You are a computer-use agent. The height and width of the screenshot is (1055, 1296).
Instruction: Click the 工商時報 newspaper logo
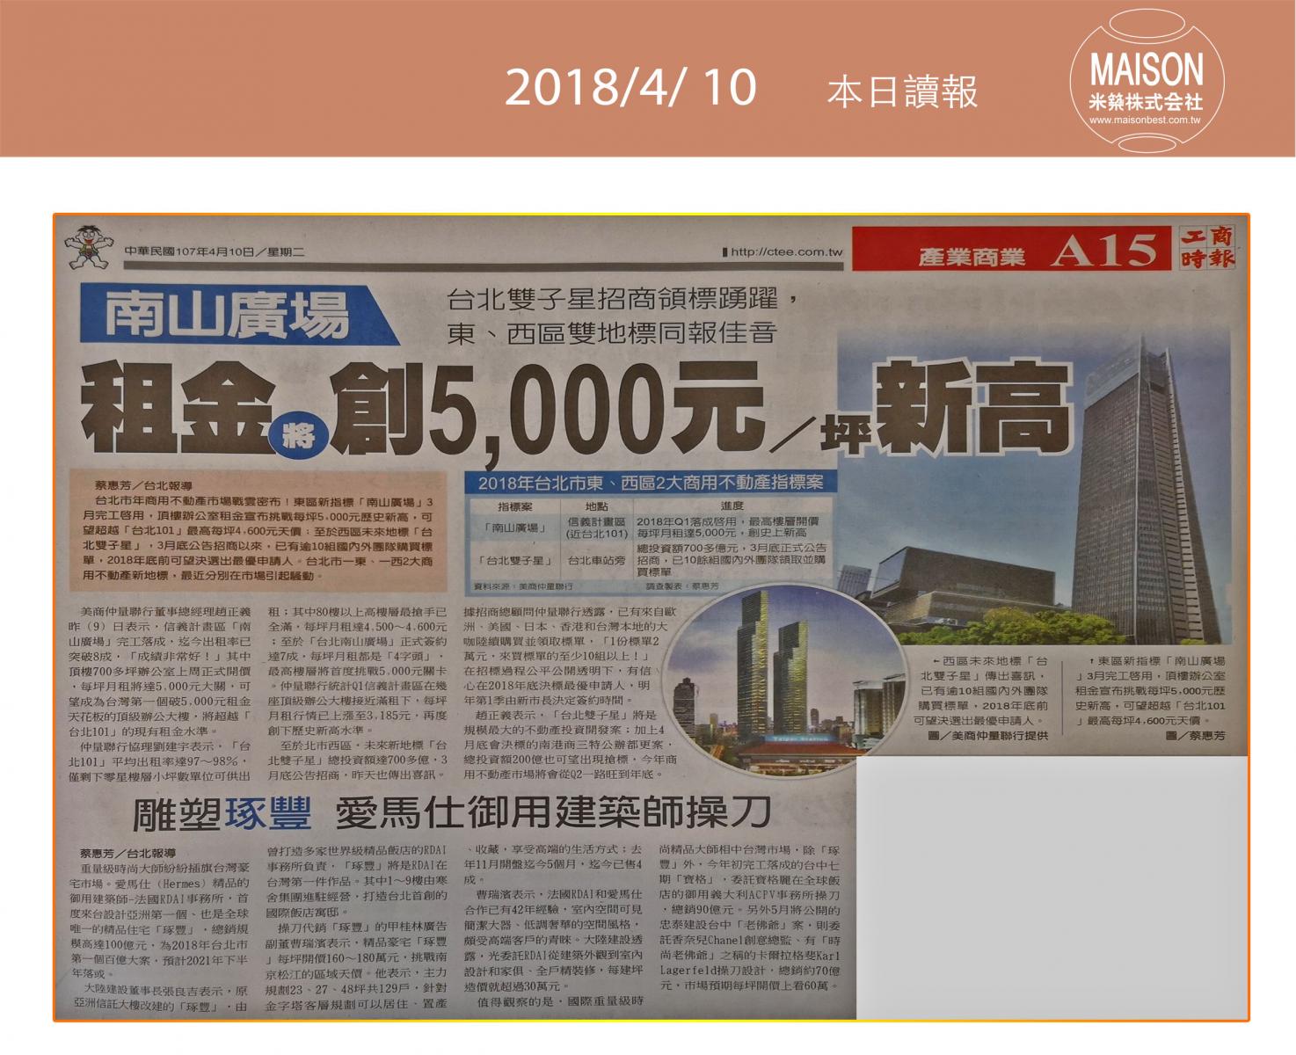click(1207, 247)
